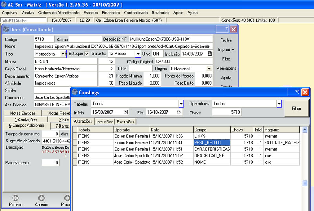The height and width of the screenshot is (211, 314).
Task: Click the Maquina column header
Action: pos(281,130)
